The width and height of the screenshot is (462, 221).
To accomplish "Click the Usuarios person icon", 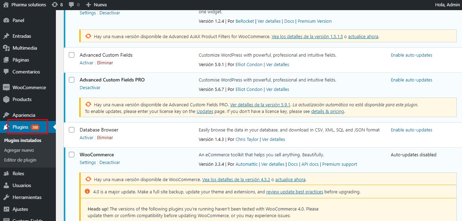I will click(x=6, y=185).
